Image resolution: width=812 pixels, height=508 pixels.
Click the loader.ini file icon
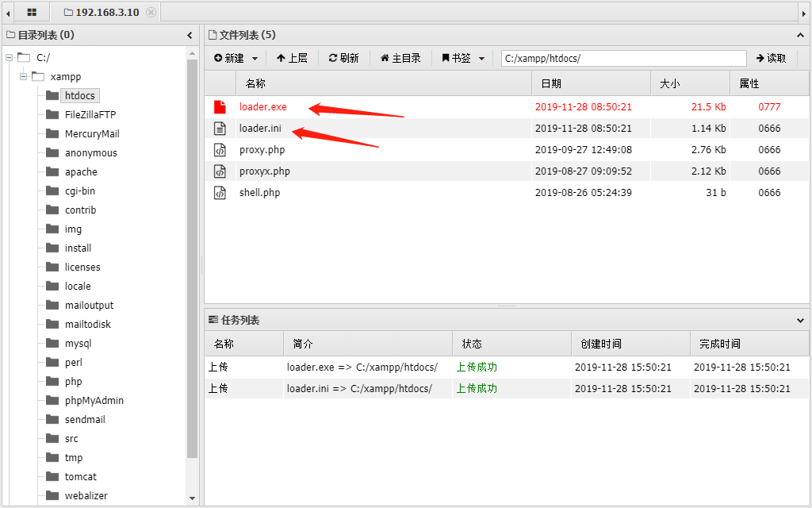[220, 129]
